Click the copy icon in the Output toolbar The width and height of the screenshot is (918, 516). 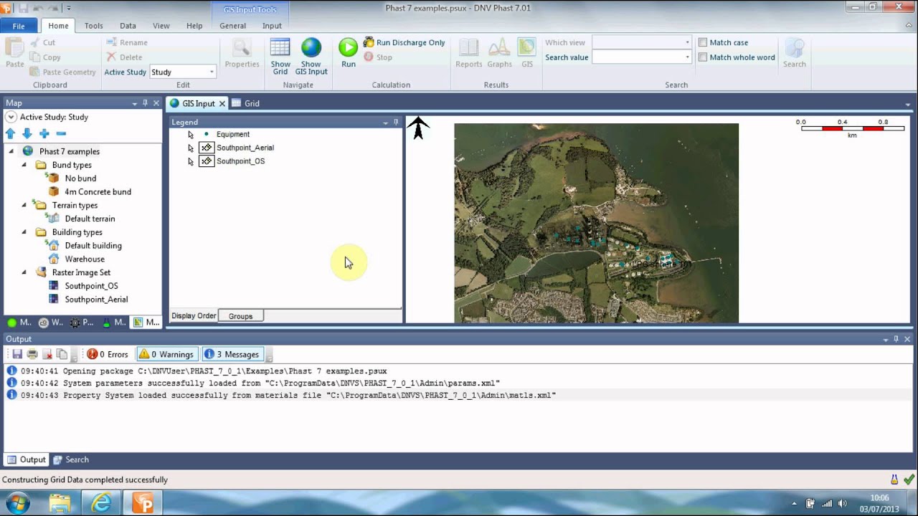point(62,354)
